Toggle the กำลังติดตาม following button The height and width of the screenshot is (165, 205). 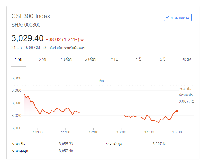pos(178,17)
